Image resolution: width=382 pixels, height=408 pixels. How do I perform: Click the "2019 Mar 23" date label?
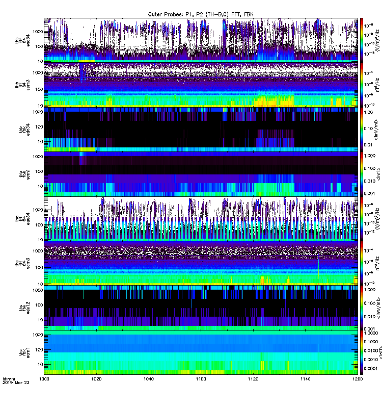coord(16,382)
